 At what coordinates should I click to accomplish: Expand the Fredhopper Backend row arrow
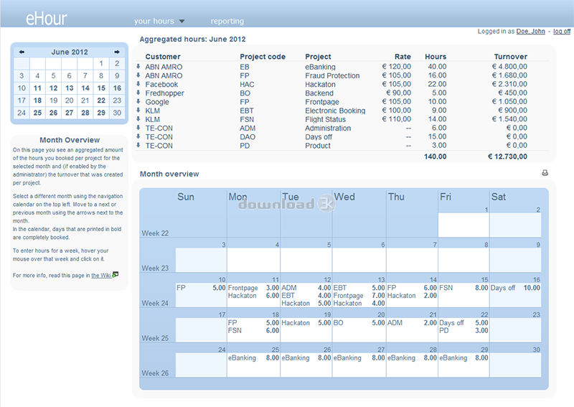coord(138,93)
